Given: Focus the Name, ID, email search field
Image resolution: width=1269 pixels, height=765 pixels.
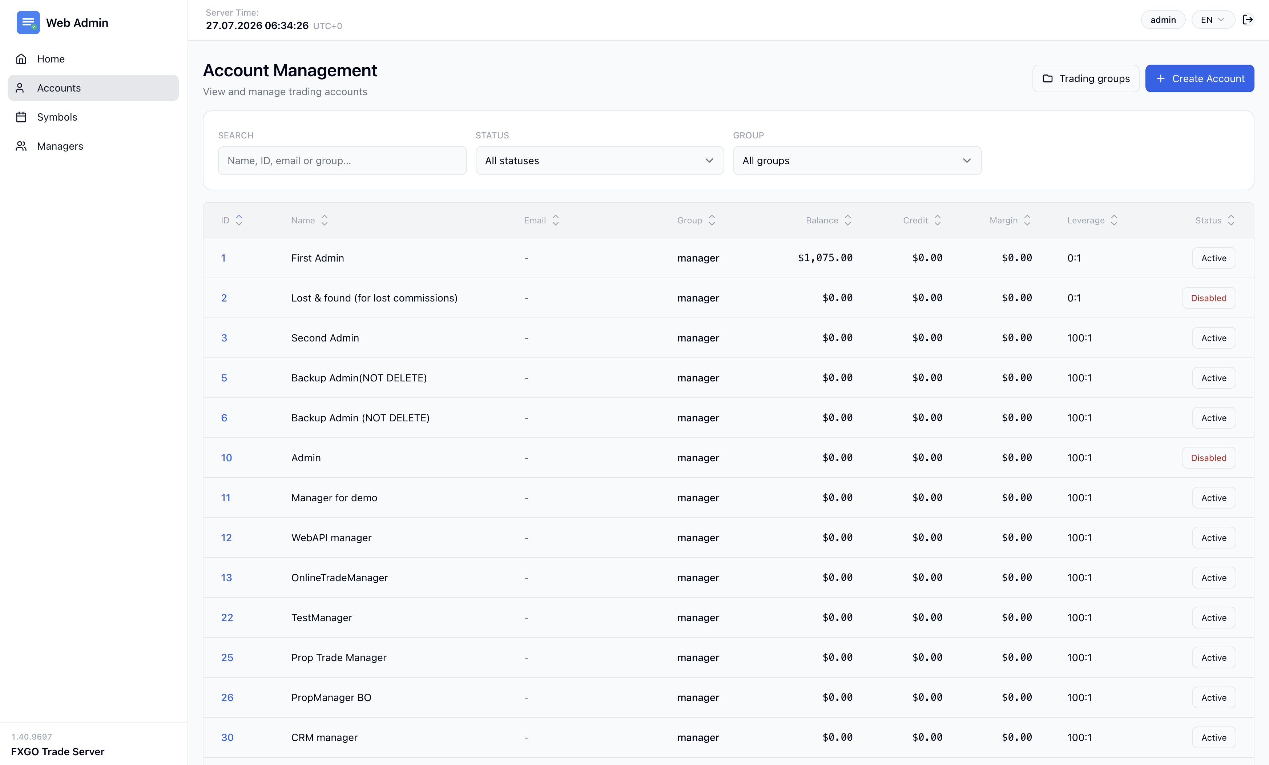Looking at the screenshot, I should click(342, 161).
